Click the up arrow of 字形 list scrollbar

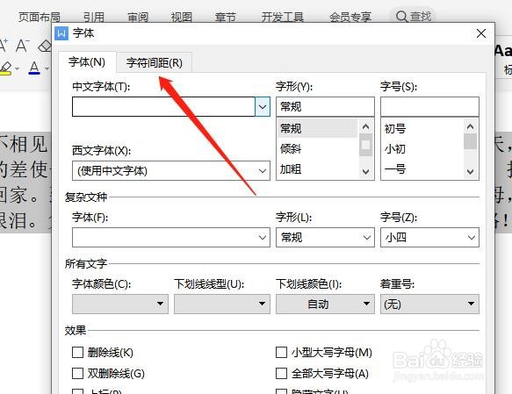(365, 126)
